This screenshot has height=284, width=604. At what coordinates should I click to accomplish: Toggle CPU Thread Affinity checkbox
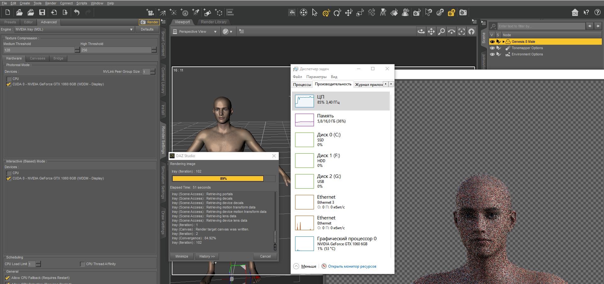point(82,264)
